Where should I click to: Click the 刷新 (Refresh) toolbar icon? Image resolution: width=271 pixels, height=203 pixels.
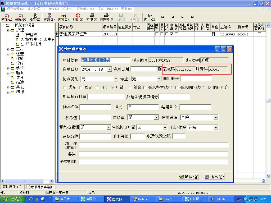click(x=78, y=17)
